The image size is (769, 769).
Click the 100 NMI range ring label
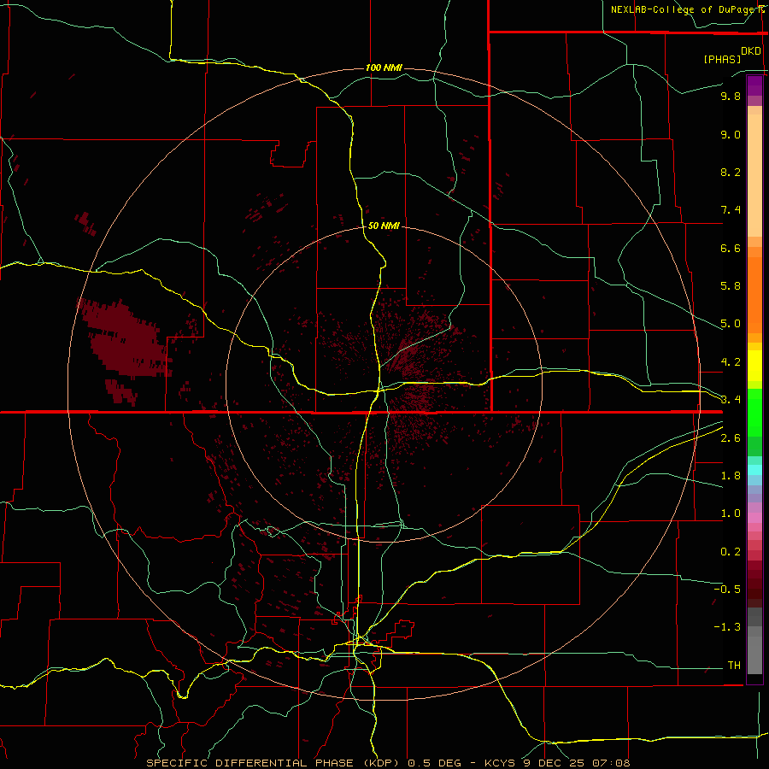click(x=384, y=68)
